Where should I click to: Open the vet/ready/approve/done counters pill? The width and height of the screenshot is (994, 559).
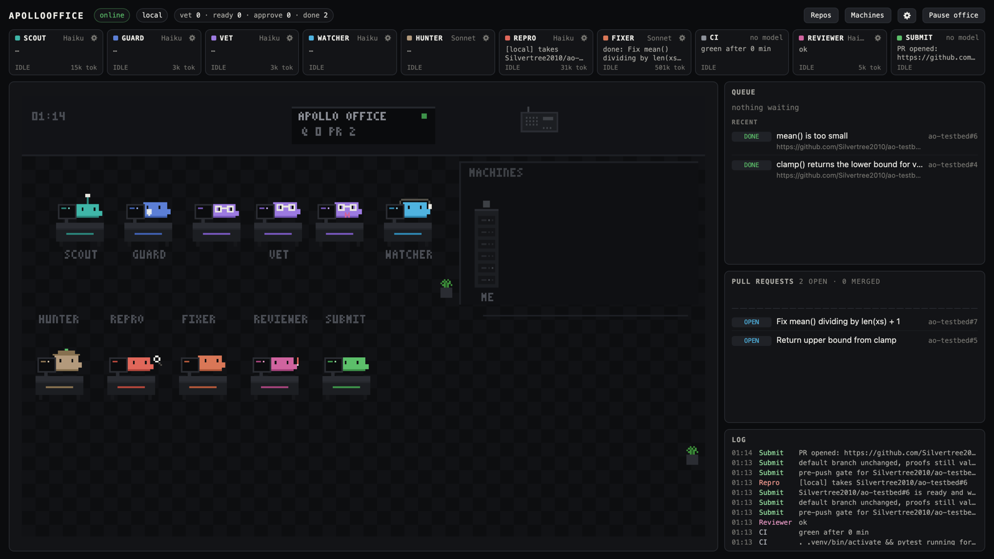(253, 16)
